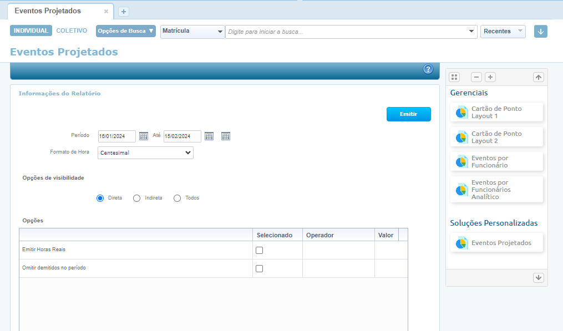Click the grid layout icon in side panel
Image resolution: width=563 pixels, height=331 pixels.
(x=454, y=77)
